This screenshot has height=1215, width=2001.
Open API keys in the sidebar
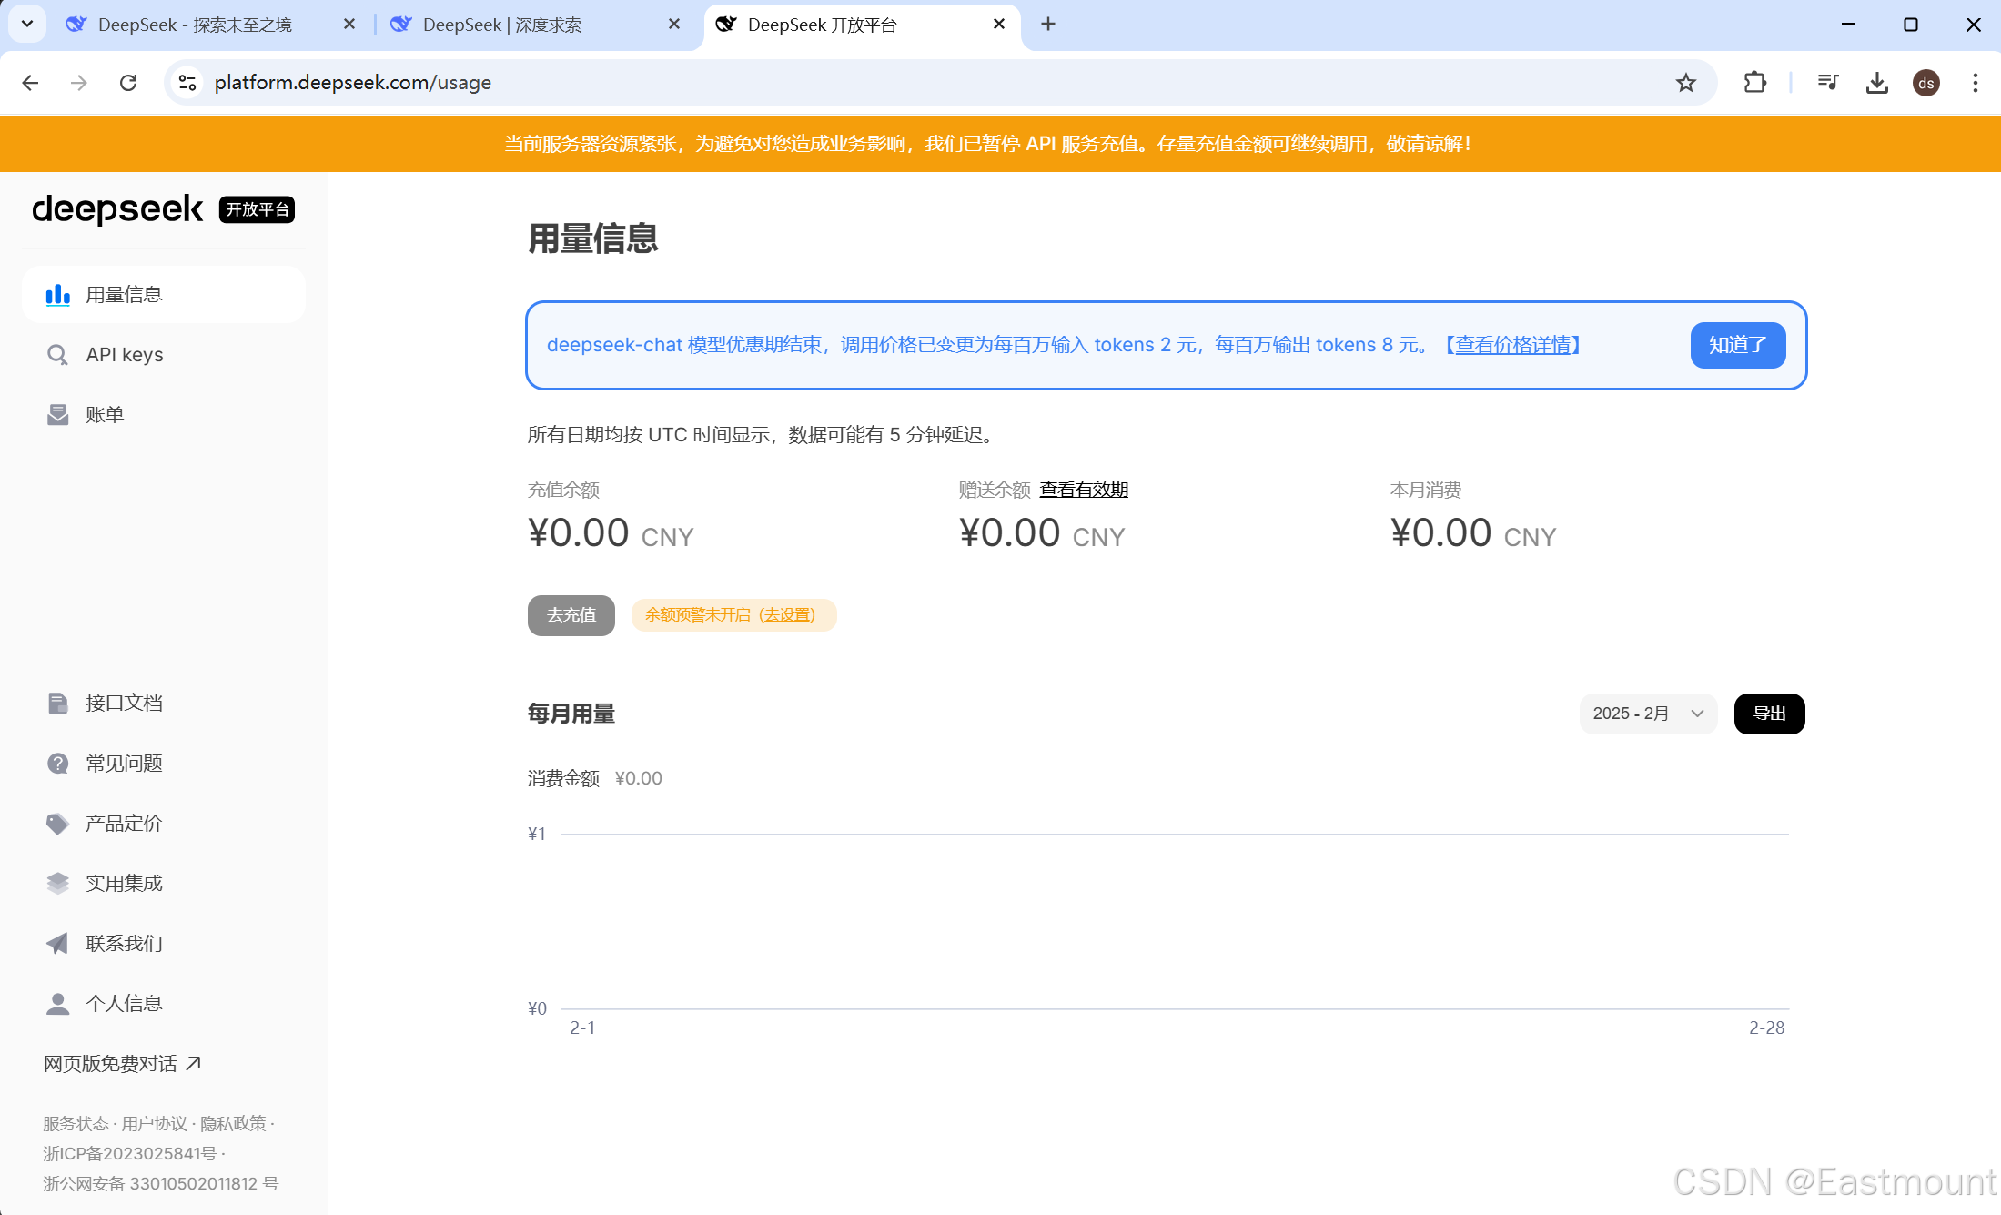[x=124, y=355]
